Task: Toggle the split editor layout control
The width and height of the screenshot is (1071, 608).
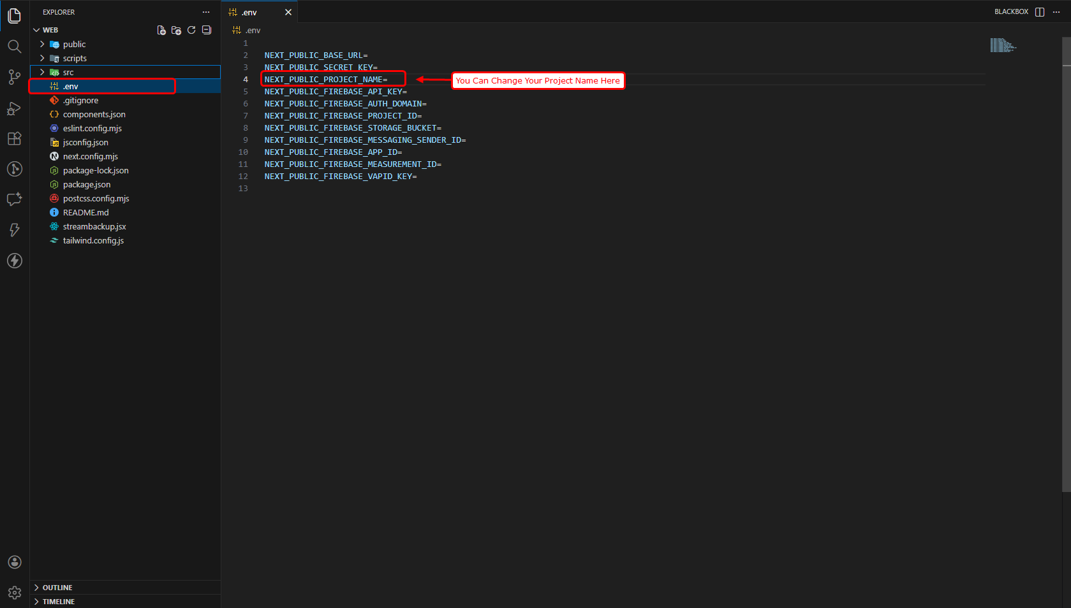Action: (x=1040, y=11)
